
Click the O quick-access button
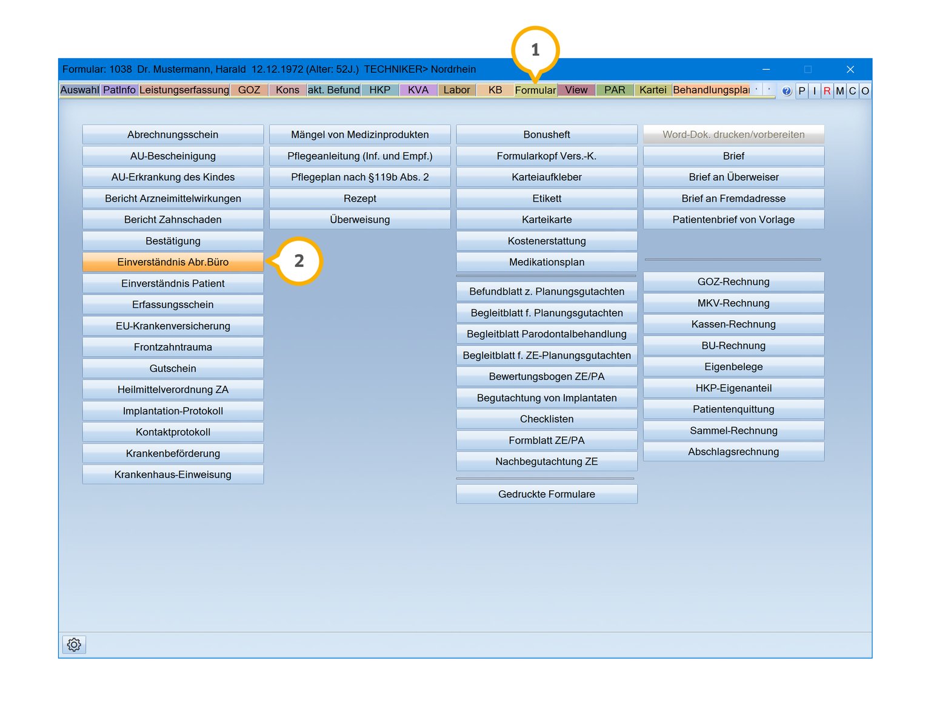[x=865, y=91]
